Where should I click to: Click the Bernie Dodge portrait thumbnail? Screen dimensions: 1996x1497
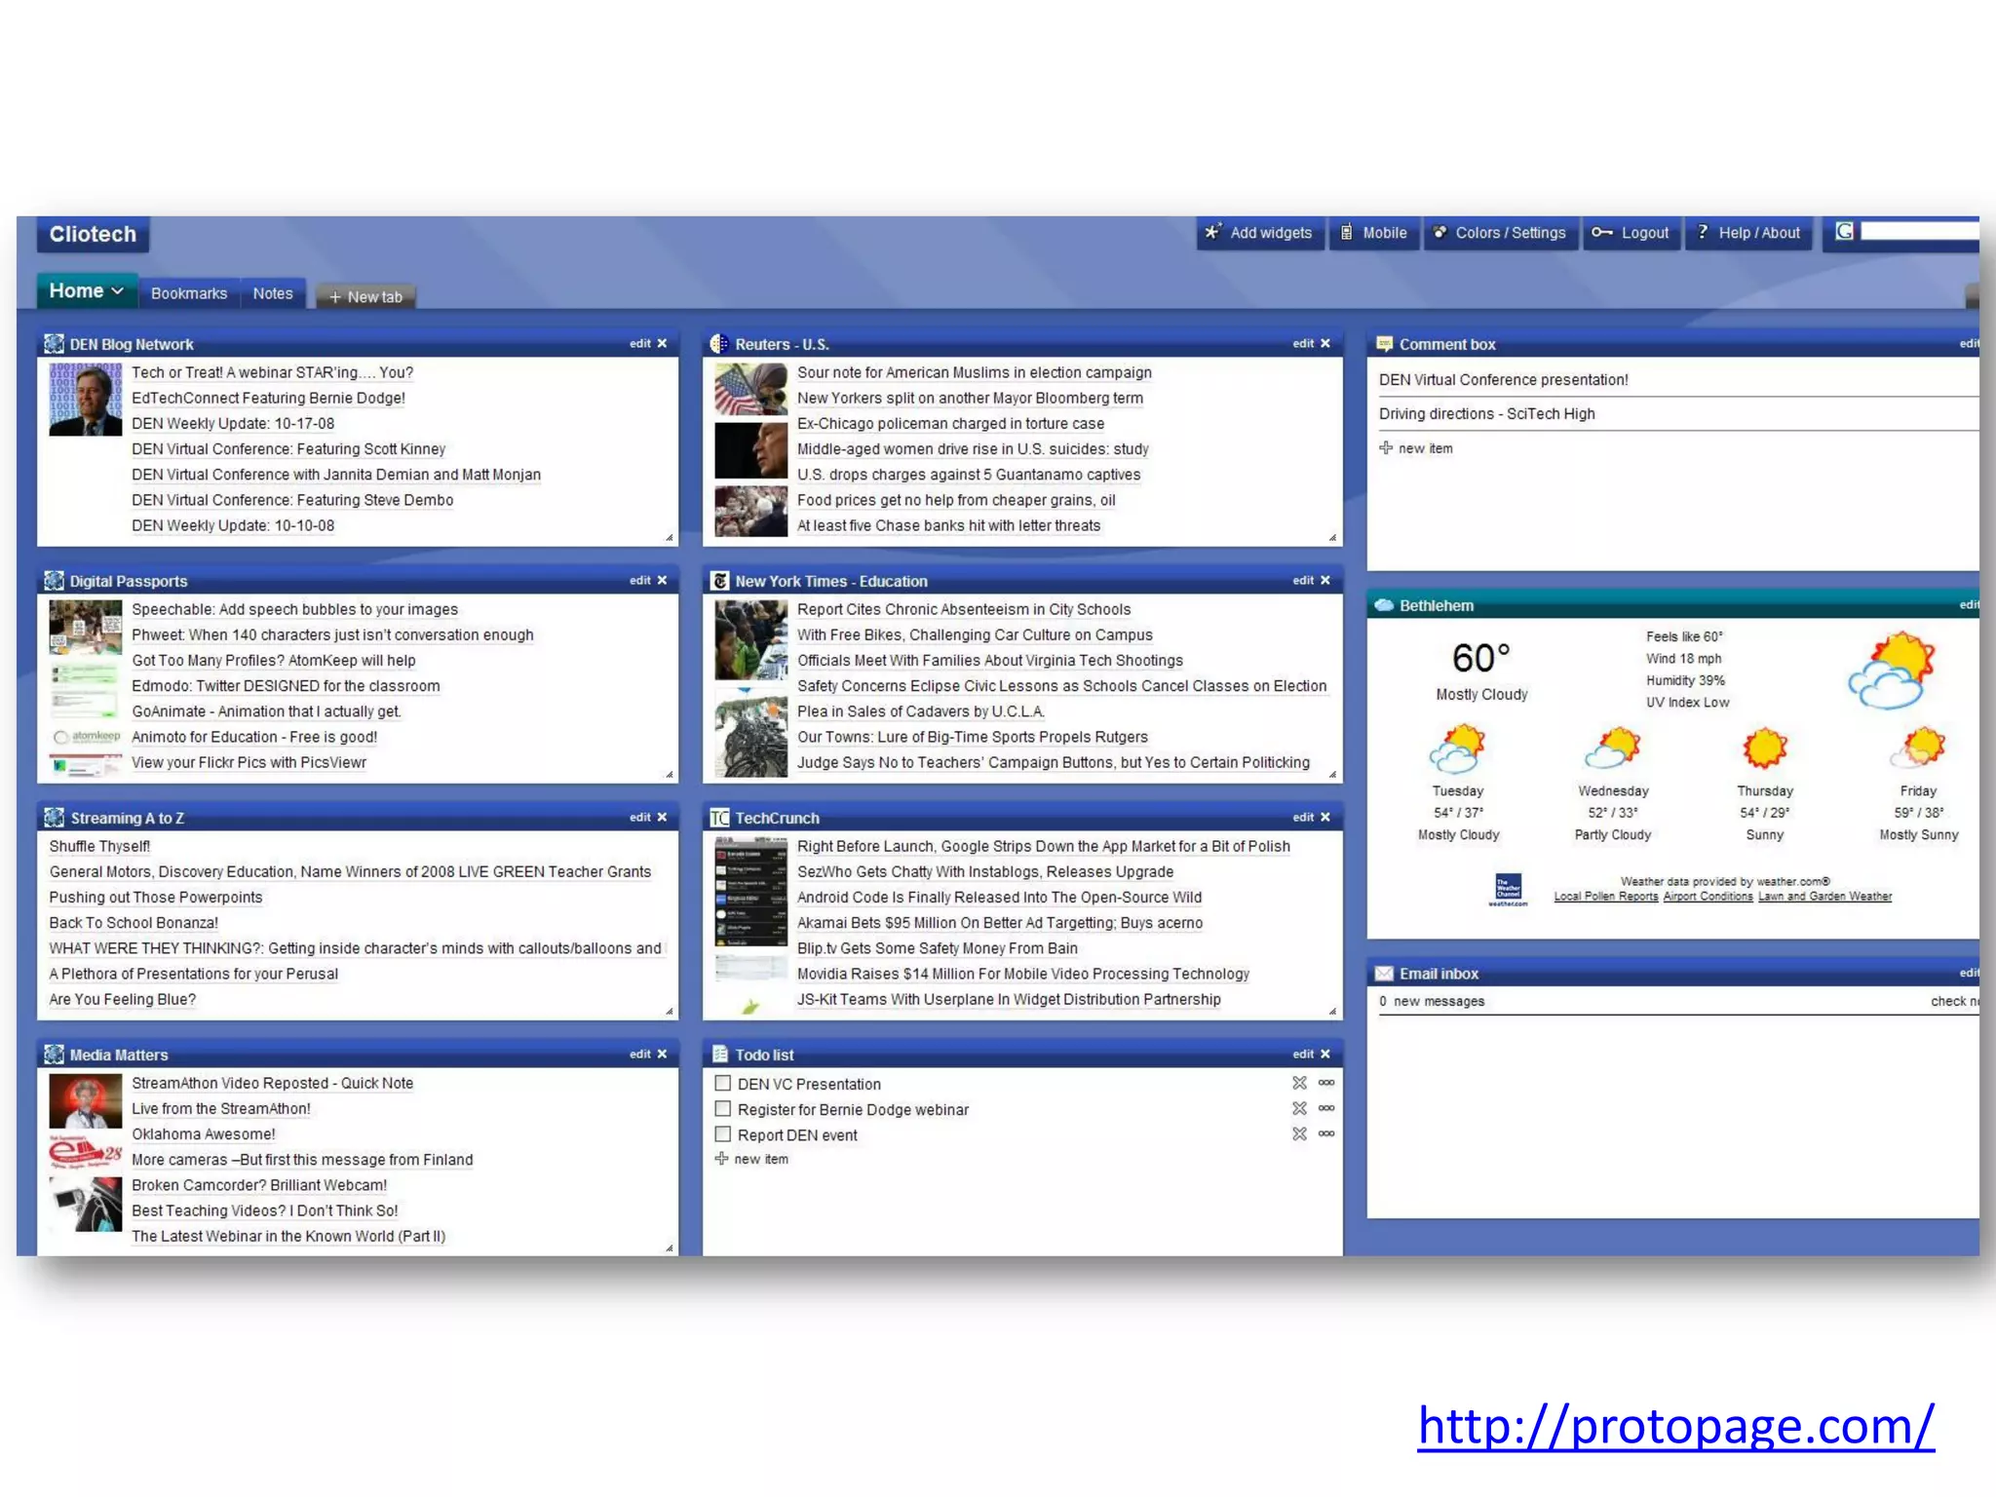[x=86, y=399]
